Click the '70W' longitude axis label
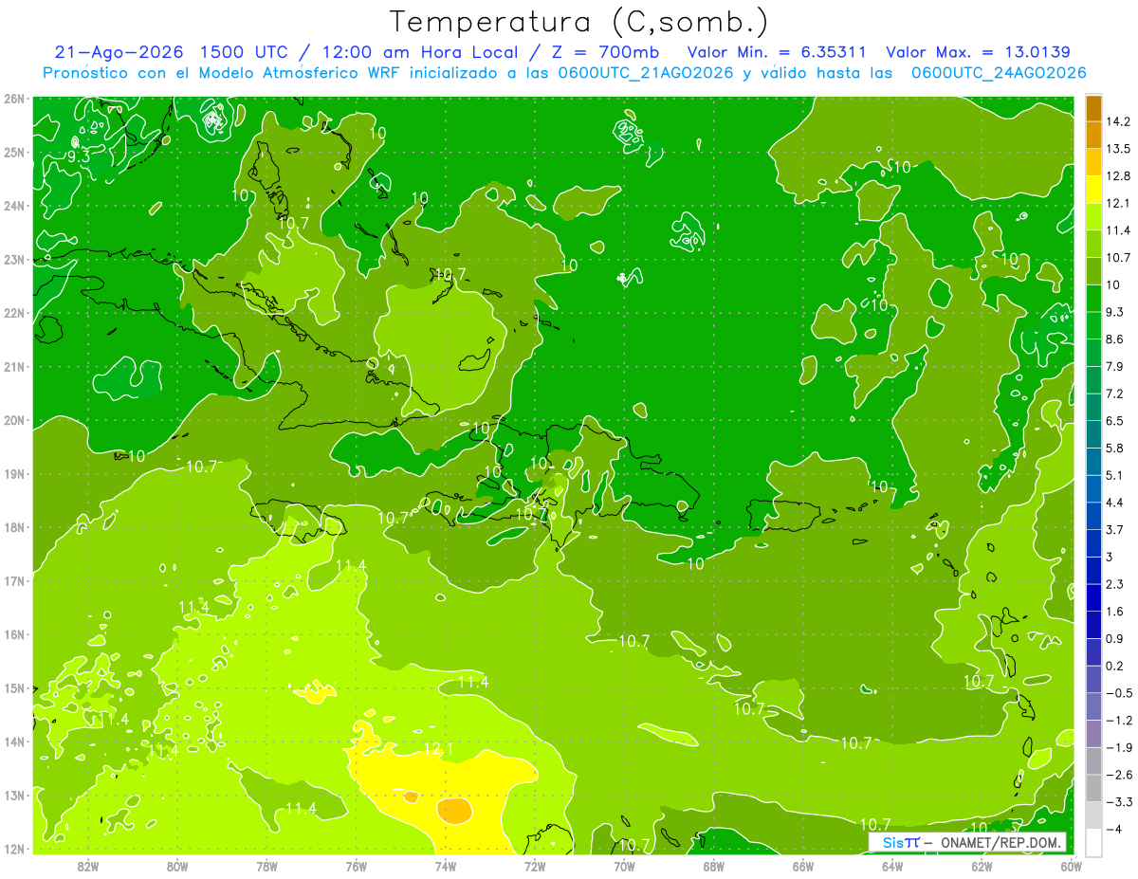This screenshot has height=879, width=1138. 624,866
